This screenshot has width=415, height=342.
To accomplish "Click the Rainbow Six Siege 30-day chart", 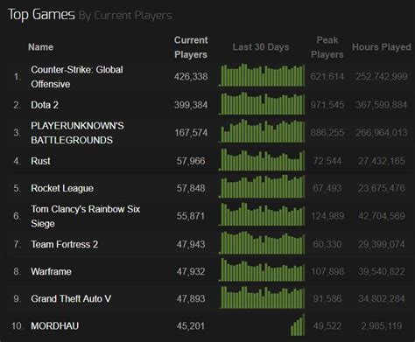I will [x=262, y=214].
